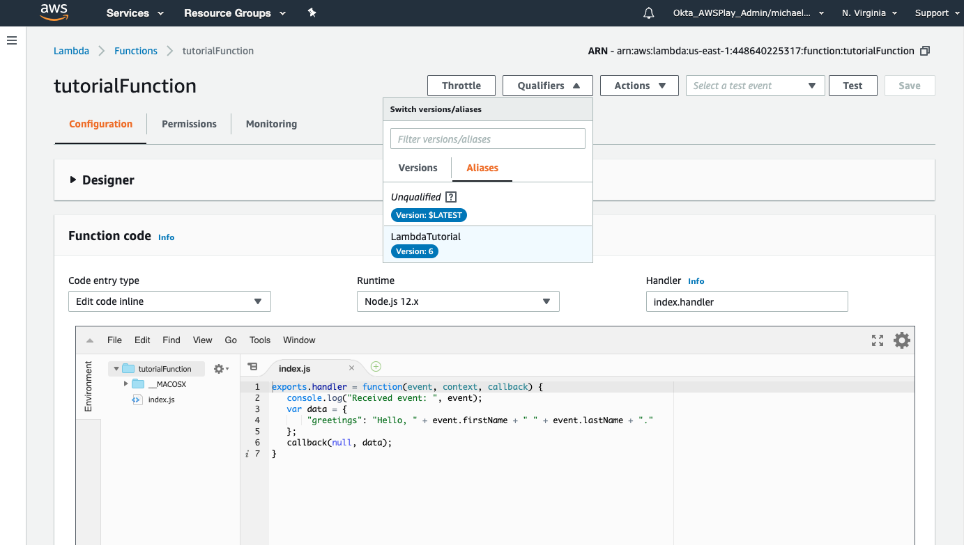Open the editor Tools menu

[260, 340]
